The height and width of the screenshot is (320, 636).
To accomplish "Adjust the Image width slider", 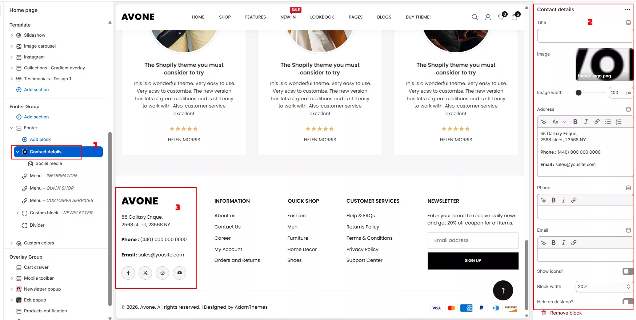I will click(x=579, y=93).
